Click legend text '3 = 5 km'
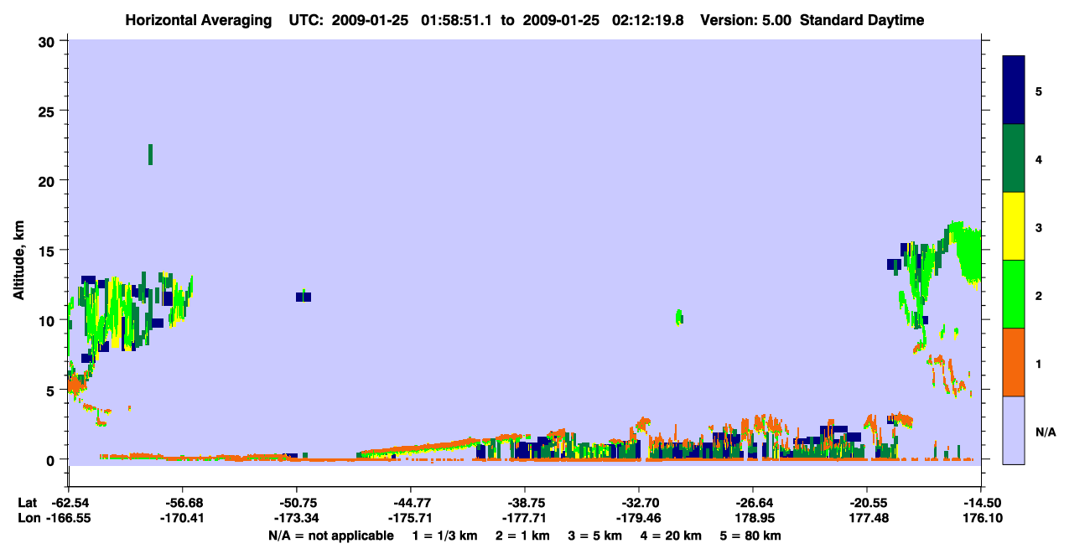Image resolution: width=1090 pixels, height=559 pixels. coord(594,536)
